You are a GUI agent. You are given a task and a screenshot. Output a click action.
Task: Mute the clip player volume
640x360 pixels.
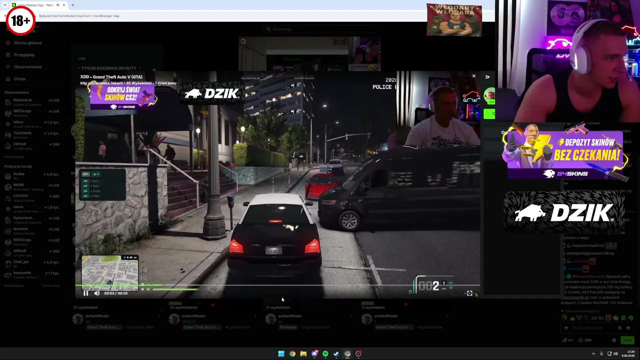point(96,293)
